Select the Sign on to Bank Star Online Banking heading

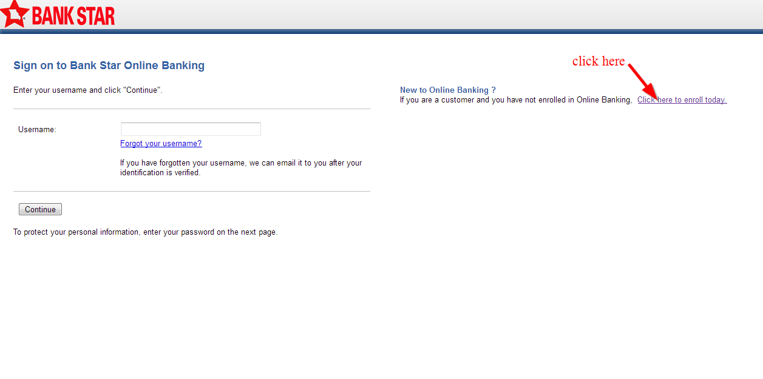109,65
